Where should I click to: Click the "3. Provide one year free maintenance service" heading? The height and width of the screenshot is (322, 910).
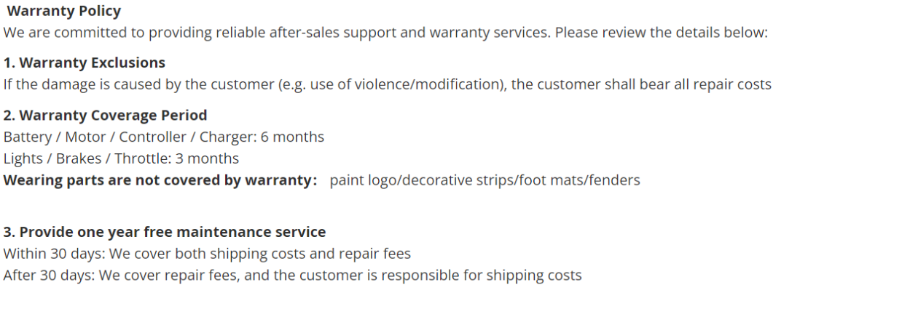[165, 232]
